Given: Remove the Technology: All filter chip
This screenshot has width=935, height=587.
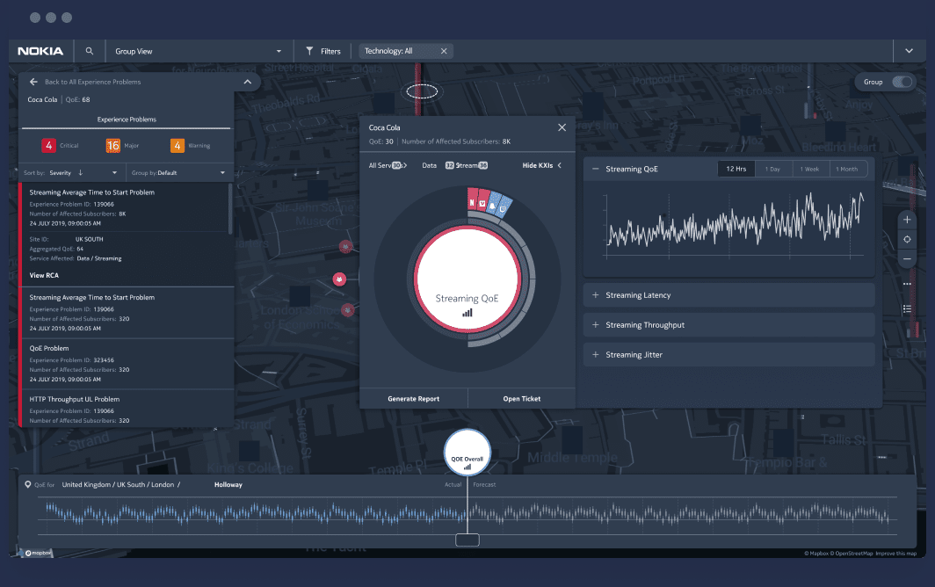Looking at the screenshot, I should pos(444,51).
